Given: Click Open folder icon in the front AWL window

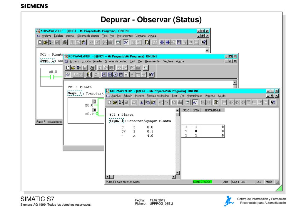Looking at the screenshot, I should (x=115, y=102).
